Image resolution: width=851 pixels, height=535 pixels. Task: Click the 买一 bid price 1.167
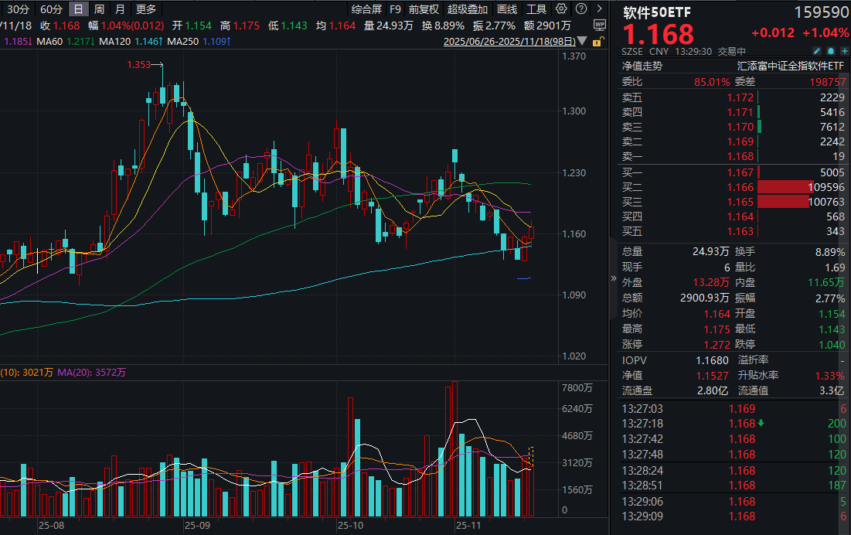click(740, 172)
